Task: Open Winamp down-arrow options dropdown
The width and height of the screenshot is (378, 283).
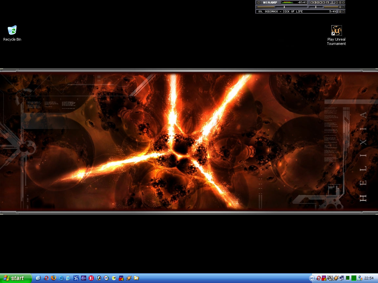Action: pyautogui.click(x=337, y=2)
